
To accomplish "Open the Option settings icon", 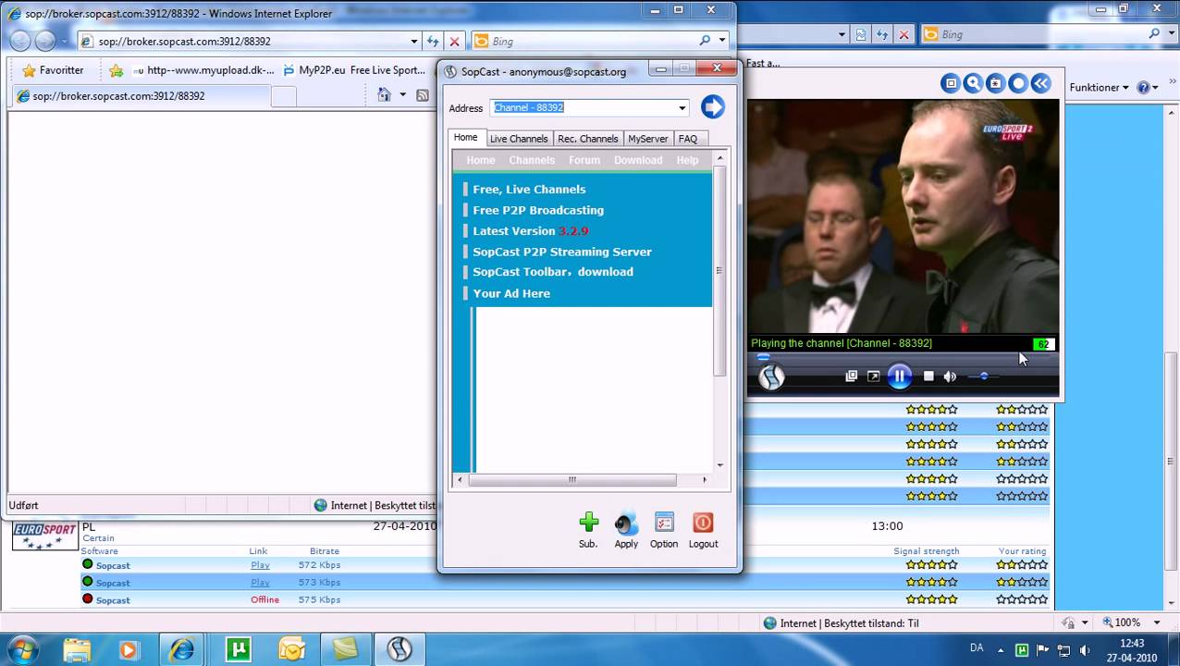I will pyautogui.click(x=664, y=524).
